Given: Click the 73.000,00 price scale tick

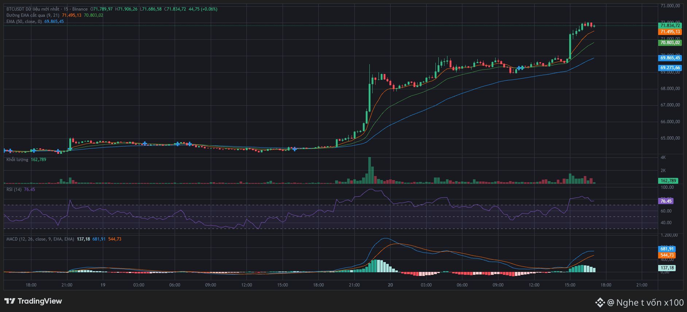Looking at the screenshot, I should pos(670,6).
